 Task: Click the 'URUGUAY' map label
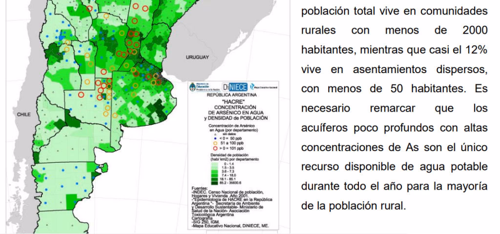[198, 58]
